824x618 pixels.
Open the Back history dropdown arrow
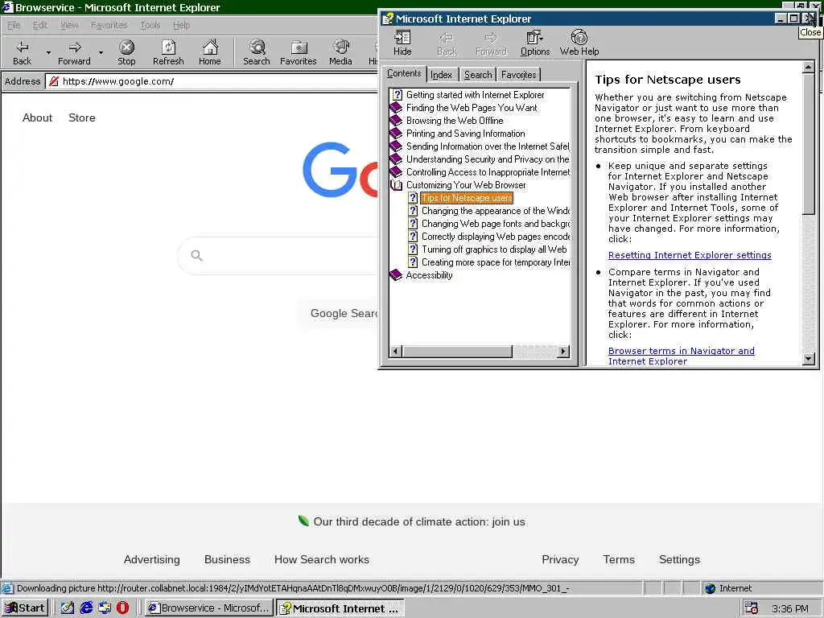[x=48, y=52]
